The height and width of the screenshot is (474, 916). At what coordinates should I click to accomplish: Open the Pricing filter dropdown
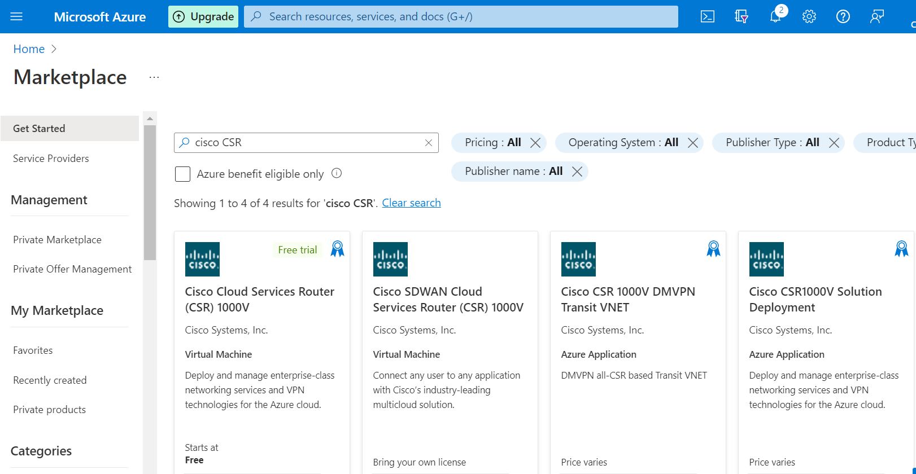[493, 143]
